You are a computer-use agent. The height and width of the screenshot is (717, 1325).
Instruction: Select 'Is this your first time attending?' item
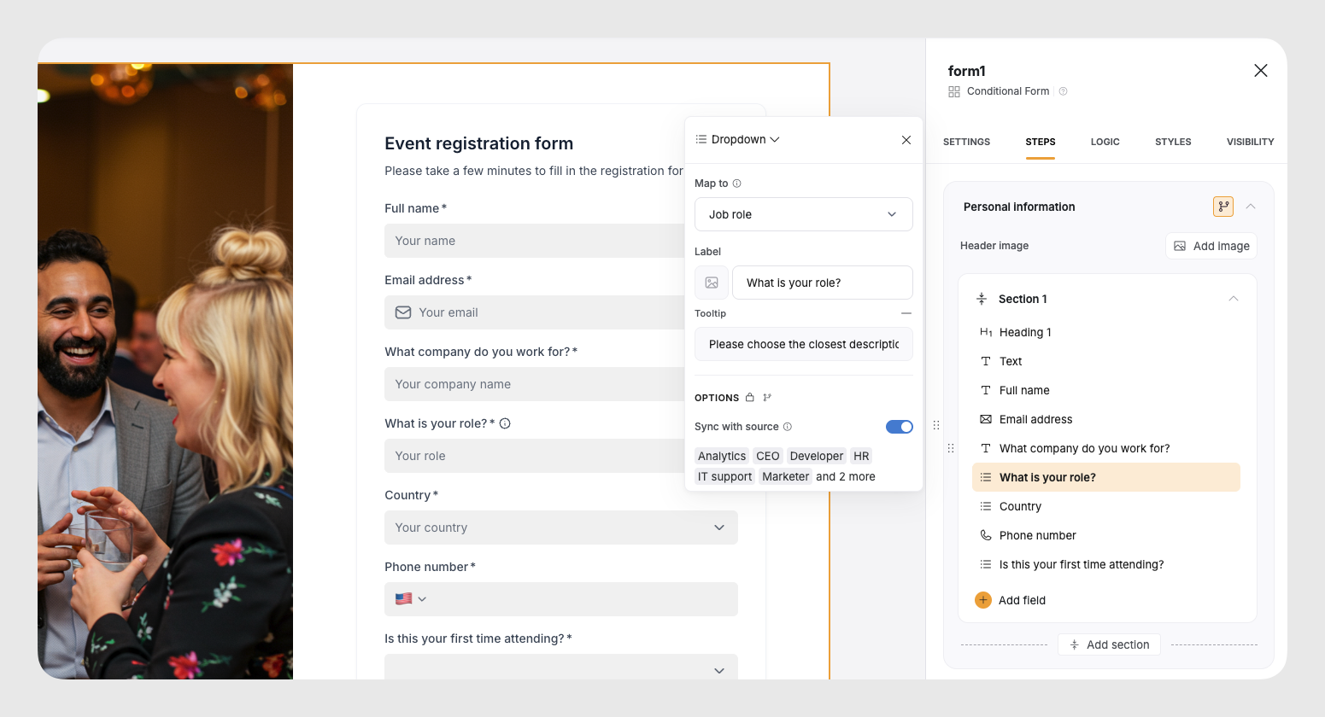coord(1106,564)
